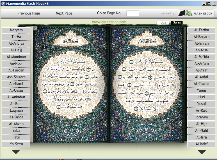Viewport: 217px width, 160px height.
Task: Go to Next Page
Action: pyautogui.click(x=64, y=13)
